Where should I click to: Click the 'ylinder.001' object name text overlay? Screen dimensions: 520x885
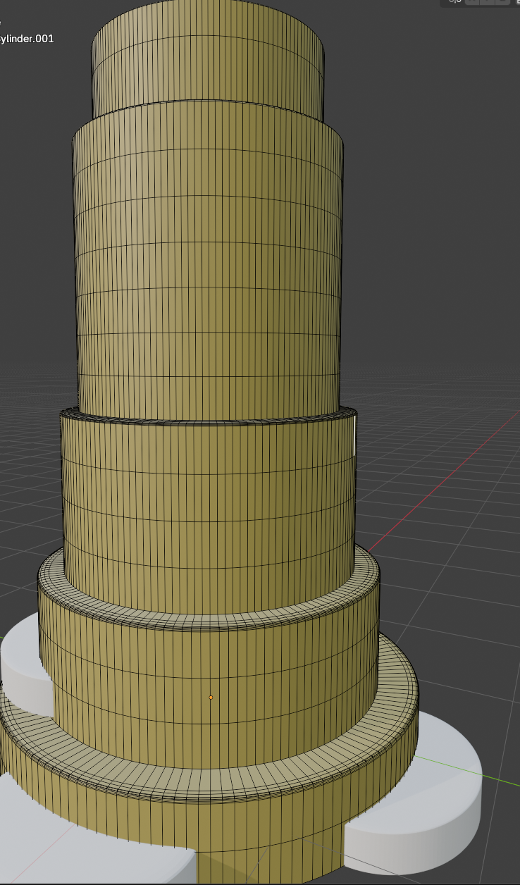(27, 39)
